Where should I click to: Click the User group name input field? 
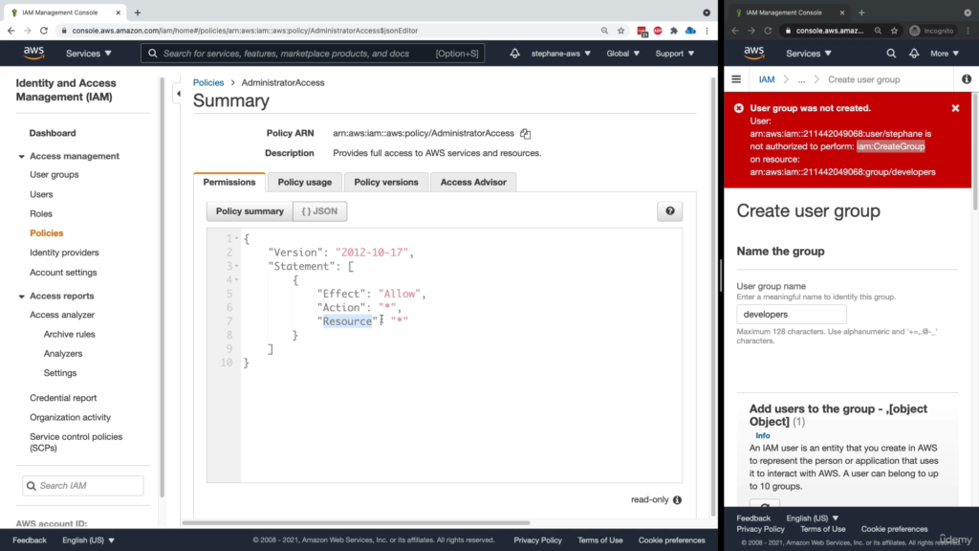[x=792, y=314]
